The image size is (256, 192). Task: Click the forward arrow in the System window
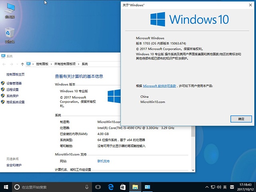12,64
